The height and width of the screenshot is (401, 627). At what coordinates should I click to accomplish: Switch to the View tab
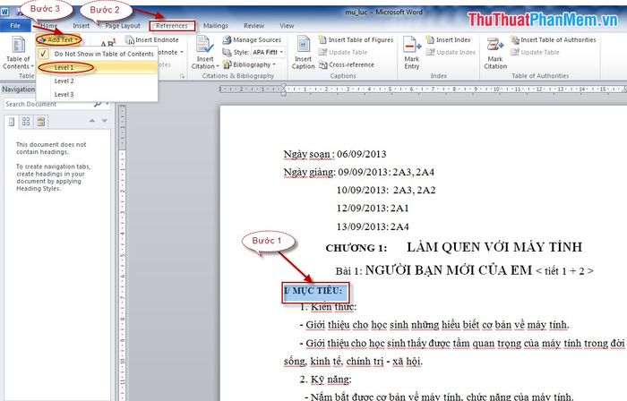[x=287, y=26]
